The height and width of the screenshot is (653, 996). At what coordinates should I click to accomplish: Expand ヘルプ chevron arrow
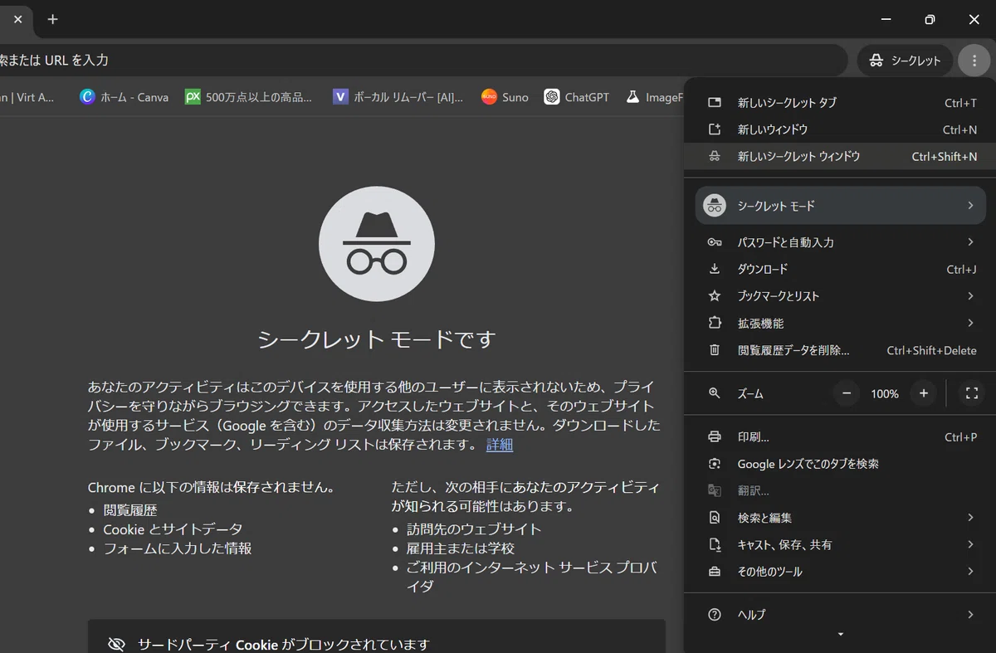[970, 615]
